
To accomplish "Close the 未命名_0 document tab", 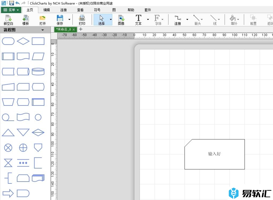I will 74,29.
